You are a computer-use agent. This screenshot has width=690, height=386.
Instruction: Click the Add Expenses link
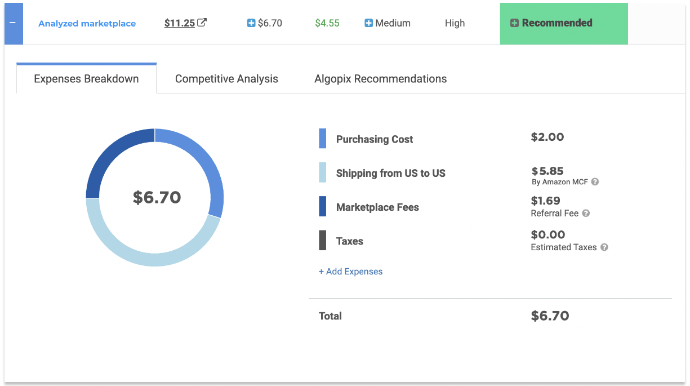tap(350, 271)
